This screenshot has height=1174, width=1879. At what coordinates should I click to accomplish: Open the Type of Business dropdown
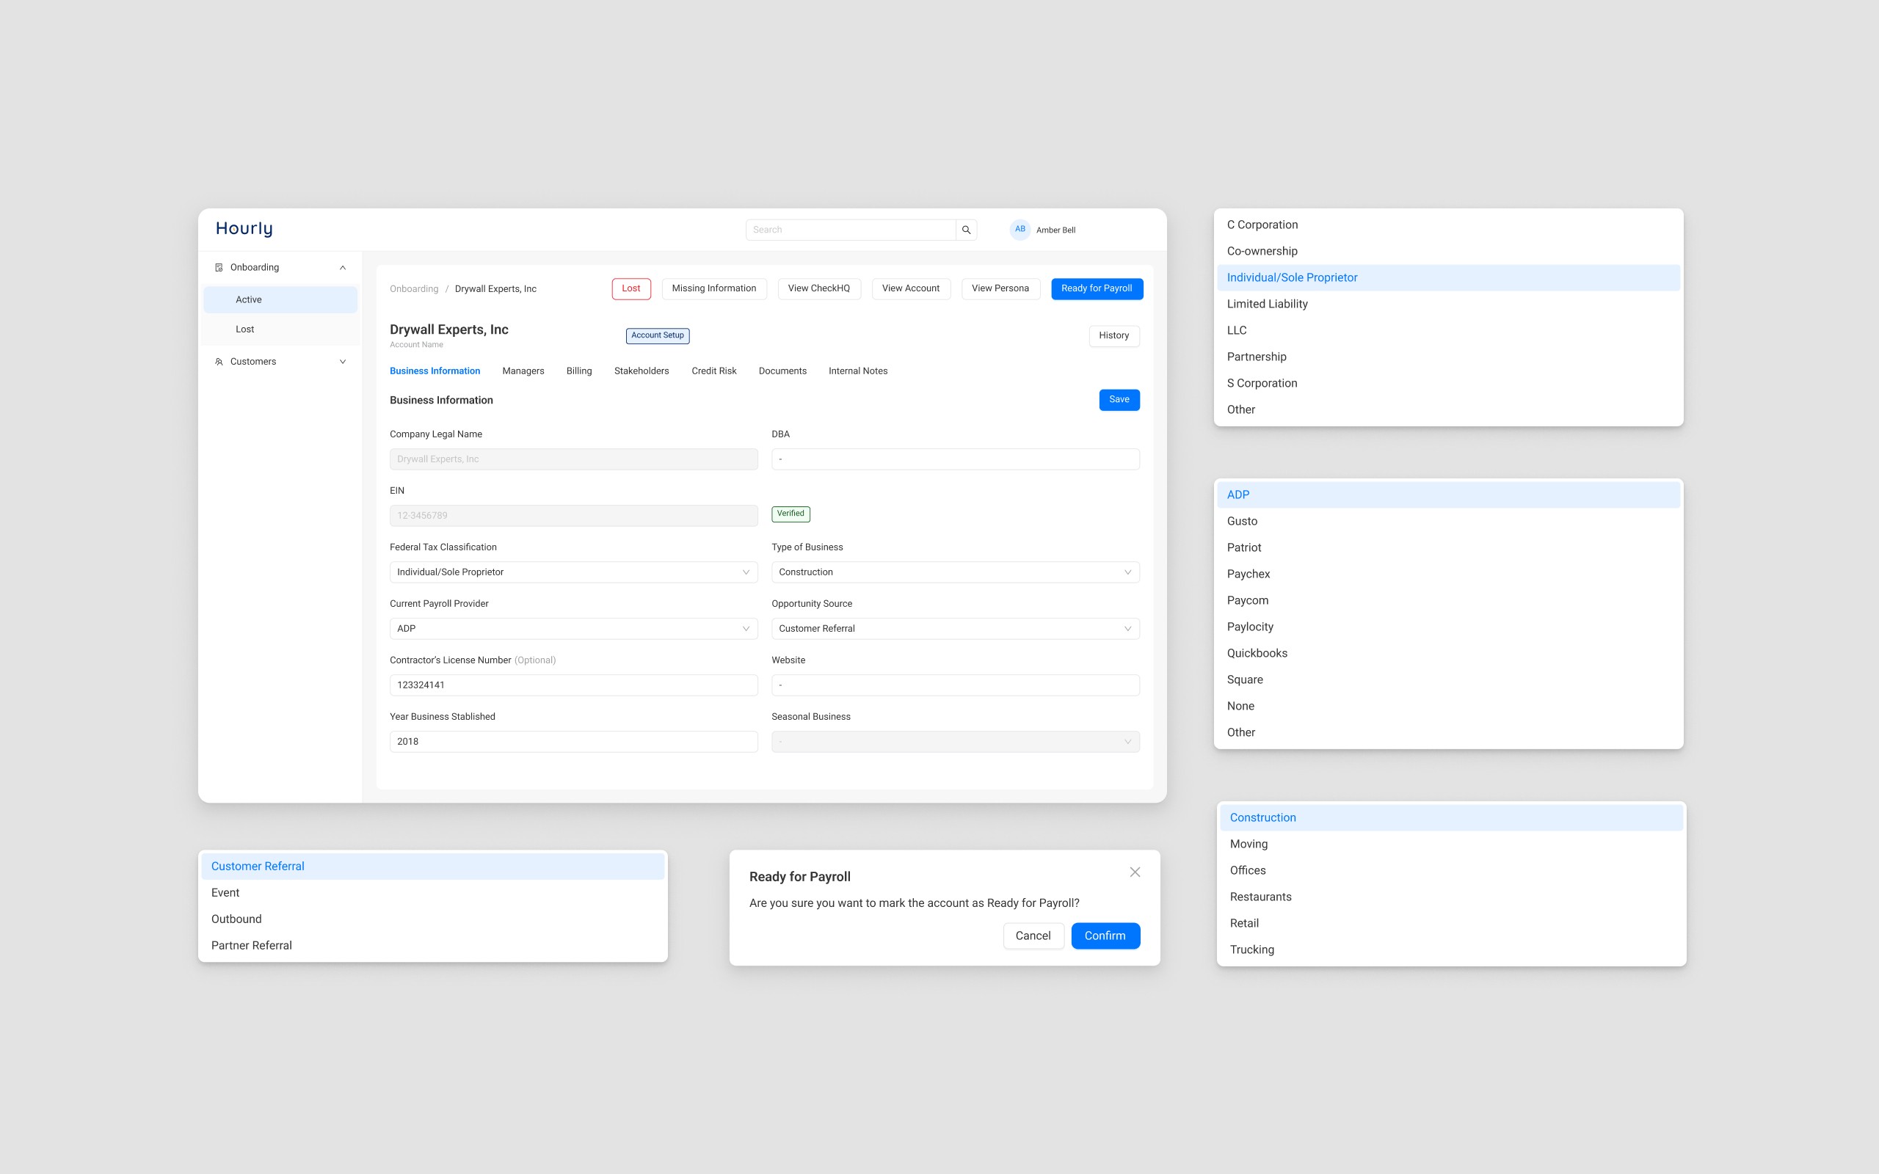coord(954,572)
